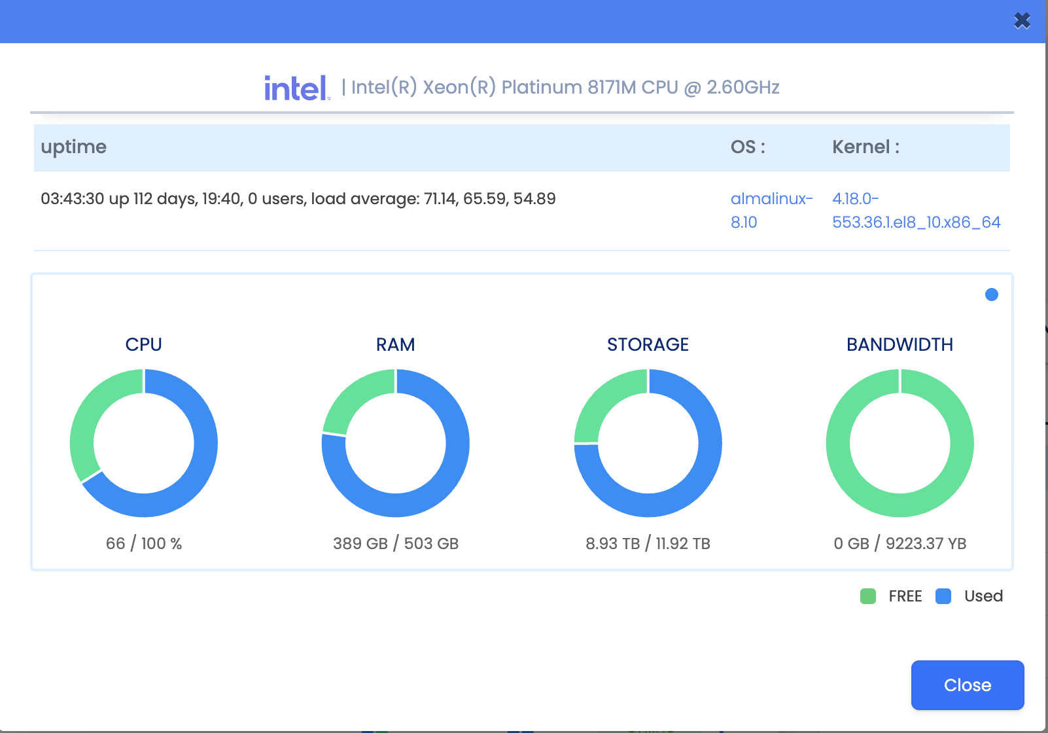Close the dialog with the X icon

click(x=1022, y=21)
